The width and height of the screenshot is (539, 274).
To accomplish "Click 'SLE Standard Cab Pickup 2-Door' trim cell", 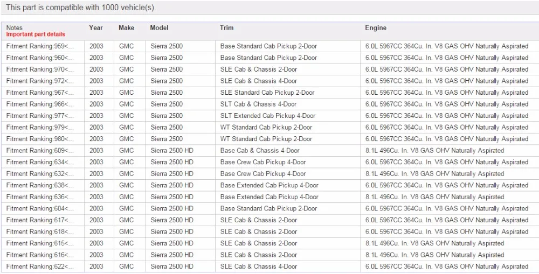I will point(288,93).
